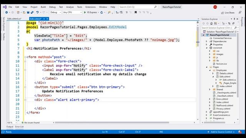Screen dimensions: 246x138
Task: Open the Debug configuration dropdown
Action: click(x=55, y=12)
